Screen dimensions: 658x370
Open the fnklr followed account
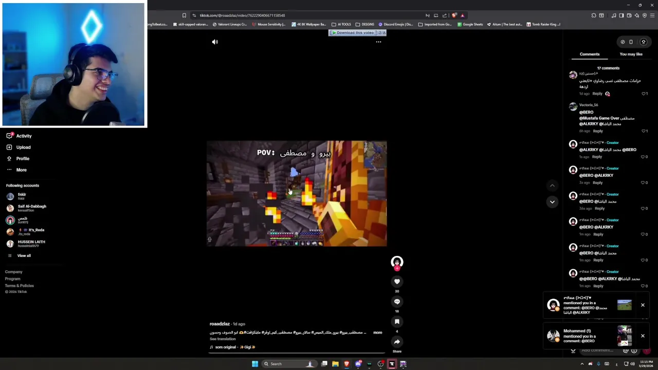pyautogui.click(x=16, y=196)
